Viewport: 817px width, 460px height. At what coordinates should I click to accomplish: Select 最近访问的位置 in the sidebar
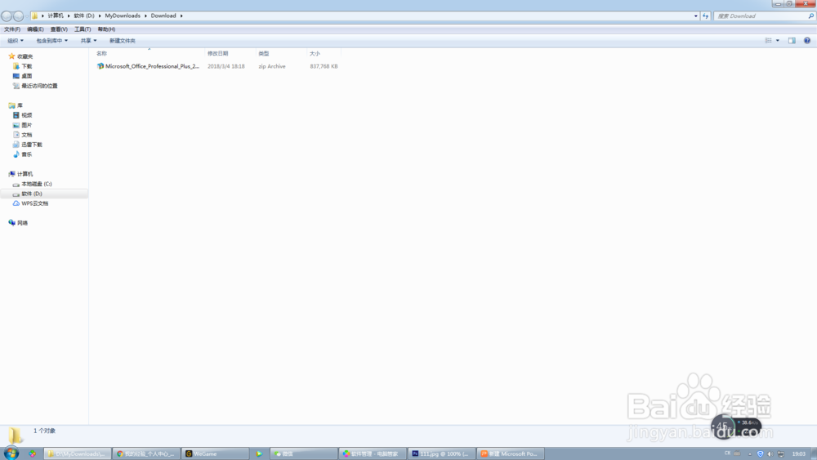pyautogui.click(x=39, y=86)
